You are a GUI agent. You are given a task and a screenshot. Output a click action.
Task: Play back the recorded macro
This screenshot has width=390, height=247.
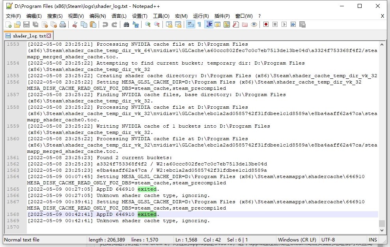(284, 24)
